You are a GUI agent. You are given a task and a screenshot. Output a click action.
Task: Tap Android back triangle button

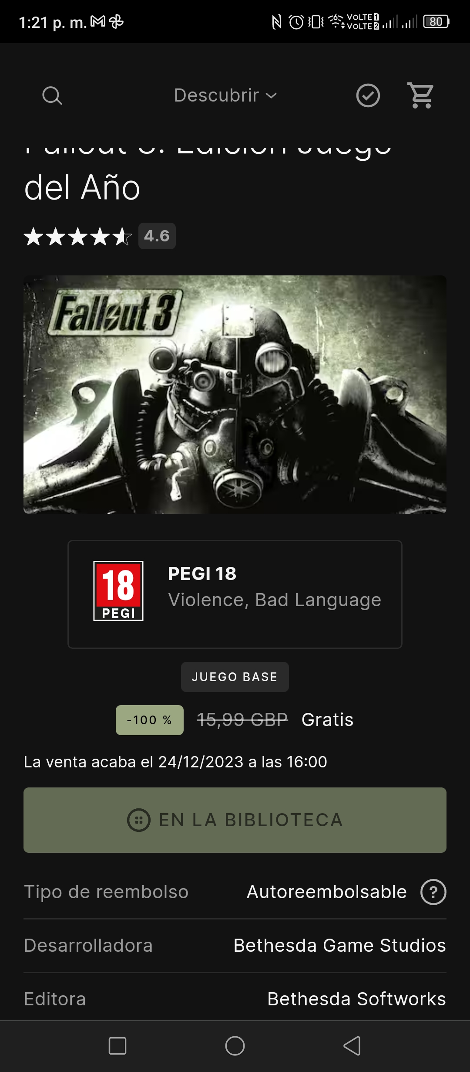coord(352,1046)
